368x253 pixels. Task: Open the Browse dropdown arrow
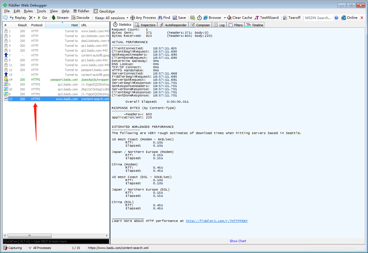point(225,18)
